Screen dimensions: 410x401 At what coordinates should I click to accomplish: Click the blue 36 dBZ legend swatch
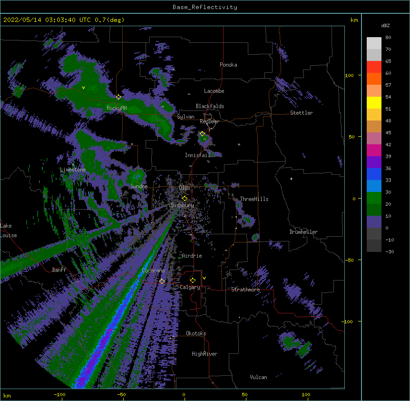(374, 174)
